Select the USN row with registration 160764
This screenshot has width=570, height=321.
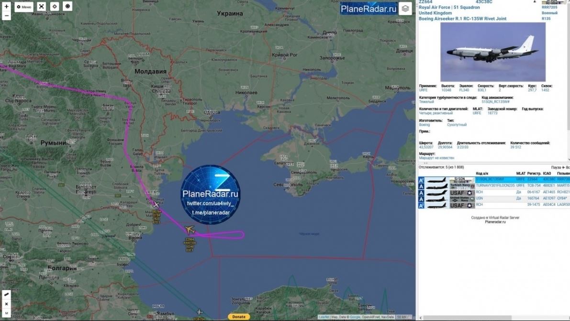(494, 199)
